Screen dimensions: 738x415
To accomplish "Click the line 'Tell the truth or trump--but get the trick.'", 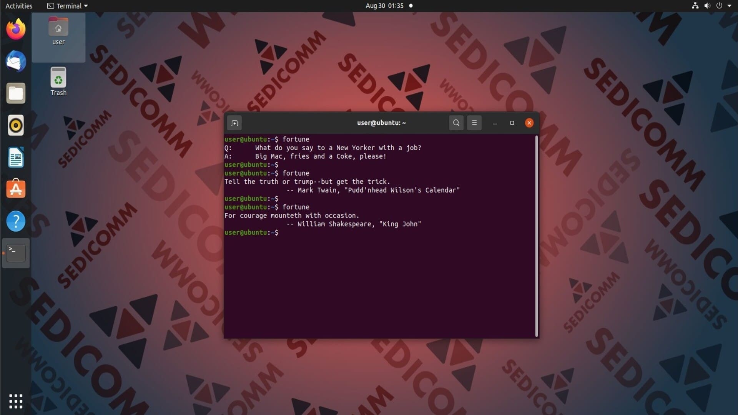I will pyautogui.click(x=307, y=182).
